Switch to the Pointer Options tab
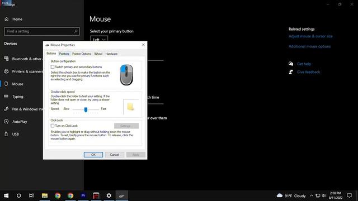Viewport: 358px width, 201px height. [82, 54]
